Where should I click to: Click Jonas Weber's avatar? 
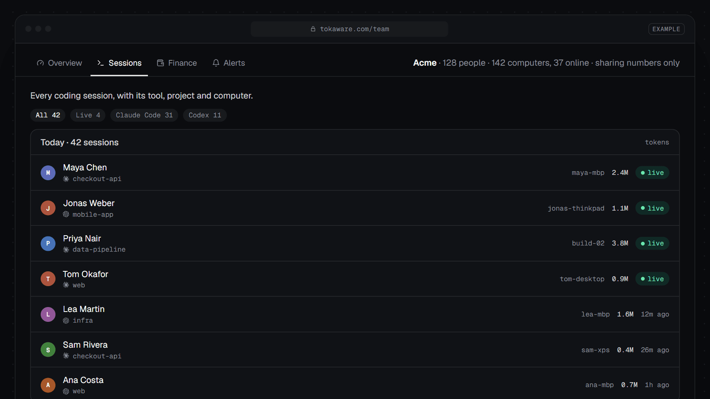pos(48,208)
